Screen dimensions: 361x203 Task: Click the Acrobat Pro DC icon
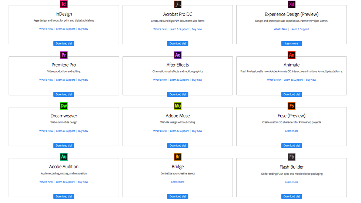tap(177, 4)
